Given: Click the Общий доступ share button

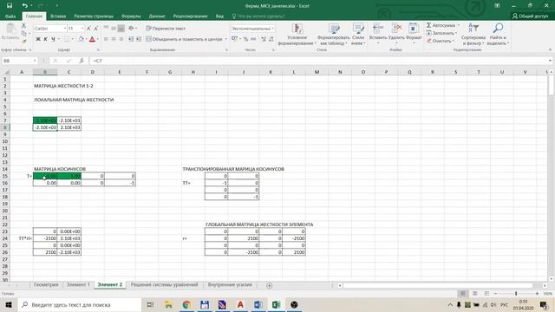Looking at the screenshot, I should coord(530,16).
